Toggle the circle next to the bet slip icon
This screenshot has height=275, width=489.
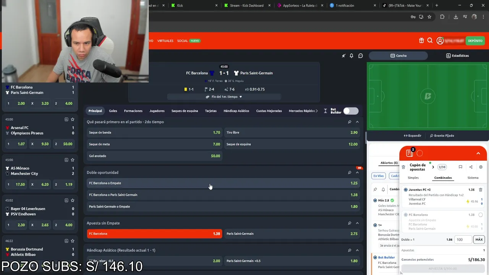[x=420, y=153]
